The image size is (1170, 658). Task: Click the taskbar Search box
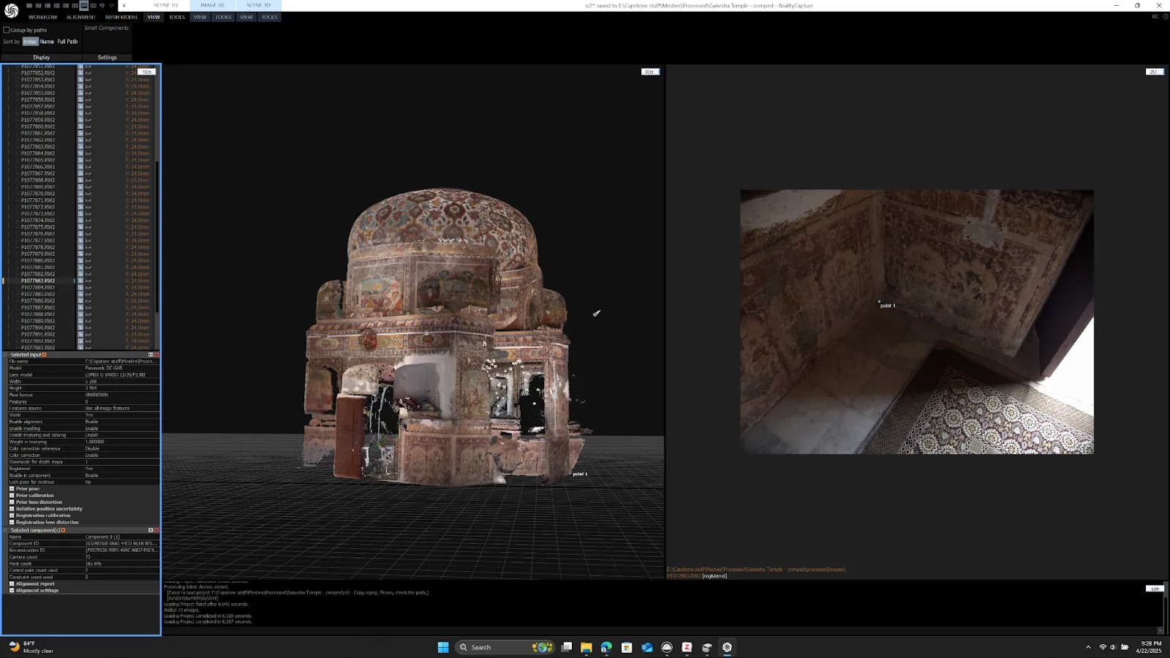tap(505, 647)
